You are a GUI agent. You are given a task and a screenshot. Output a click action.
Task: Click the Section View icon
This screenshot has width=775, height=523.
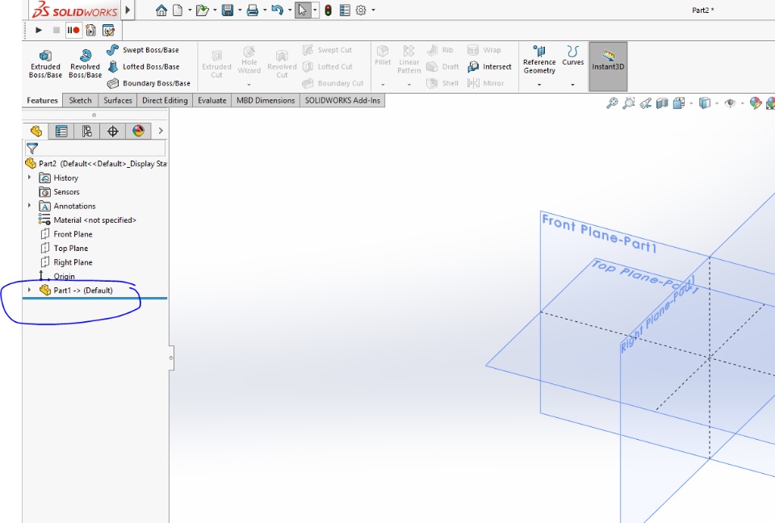(662, 103)
